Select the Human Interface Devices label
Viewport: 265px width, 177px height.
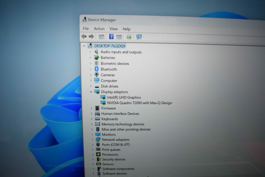point(120,114)
